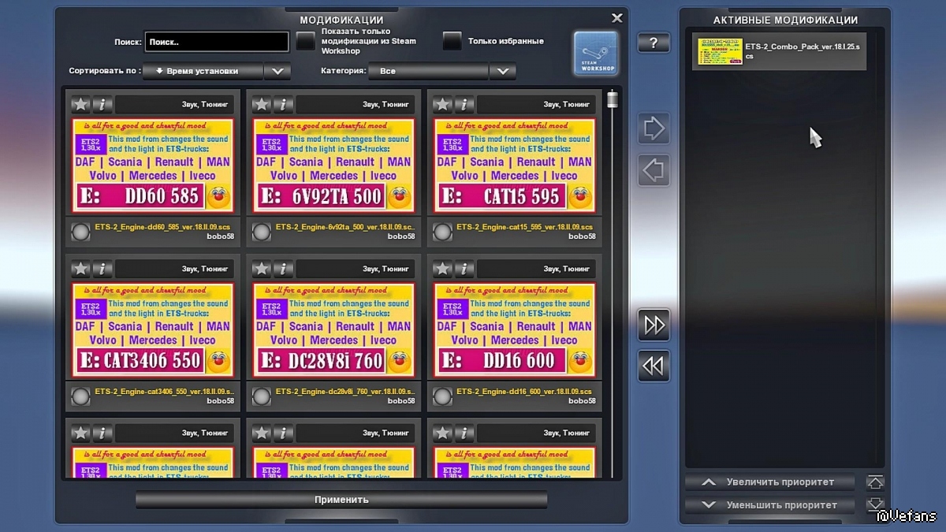The width and height of the screenshot is (946, 532).
Task: Favorite the DD60 585 engine mod star
Action: point(80,104)
